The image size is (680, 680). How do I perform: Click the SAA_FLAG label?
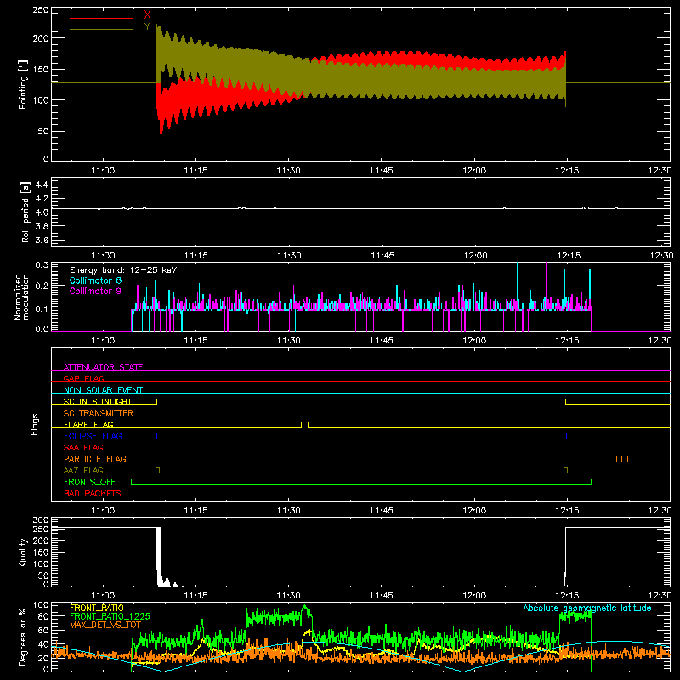pos(83,447)
